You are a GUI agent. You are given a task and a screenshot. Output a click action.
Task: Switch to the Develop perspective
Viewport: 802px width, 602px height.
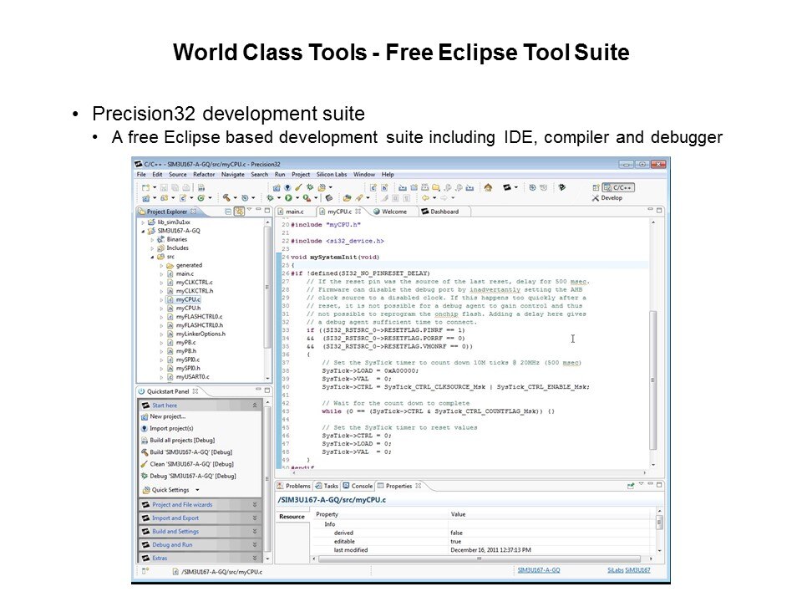click(607, 198)
